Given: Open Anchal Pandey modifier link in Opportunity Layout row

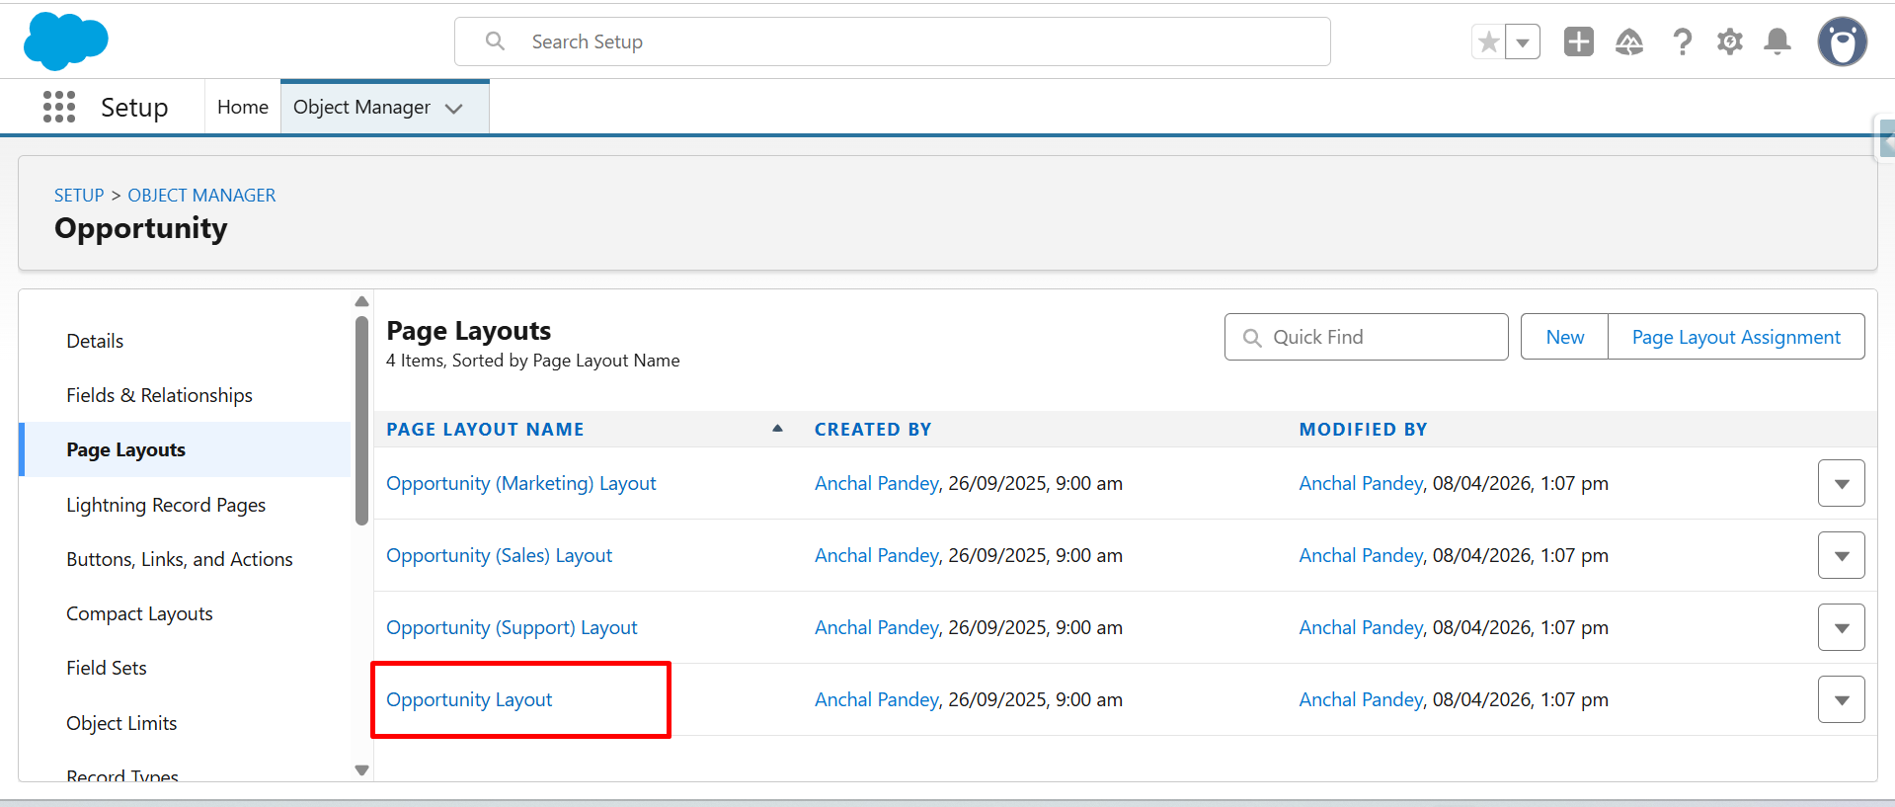Looking at the screenshot, I should click(x=1361, y=699).
